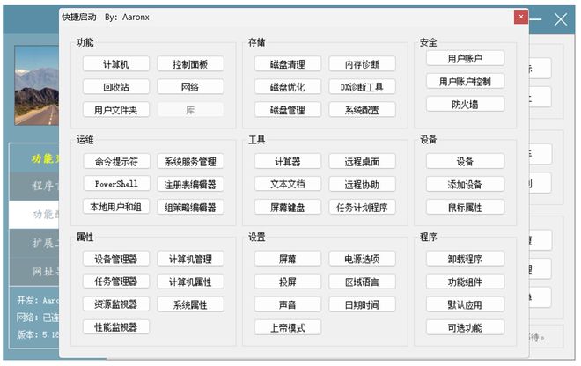Click the 可选功能 button
This screenshot has height=366, width=581.
pos(465,327)
